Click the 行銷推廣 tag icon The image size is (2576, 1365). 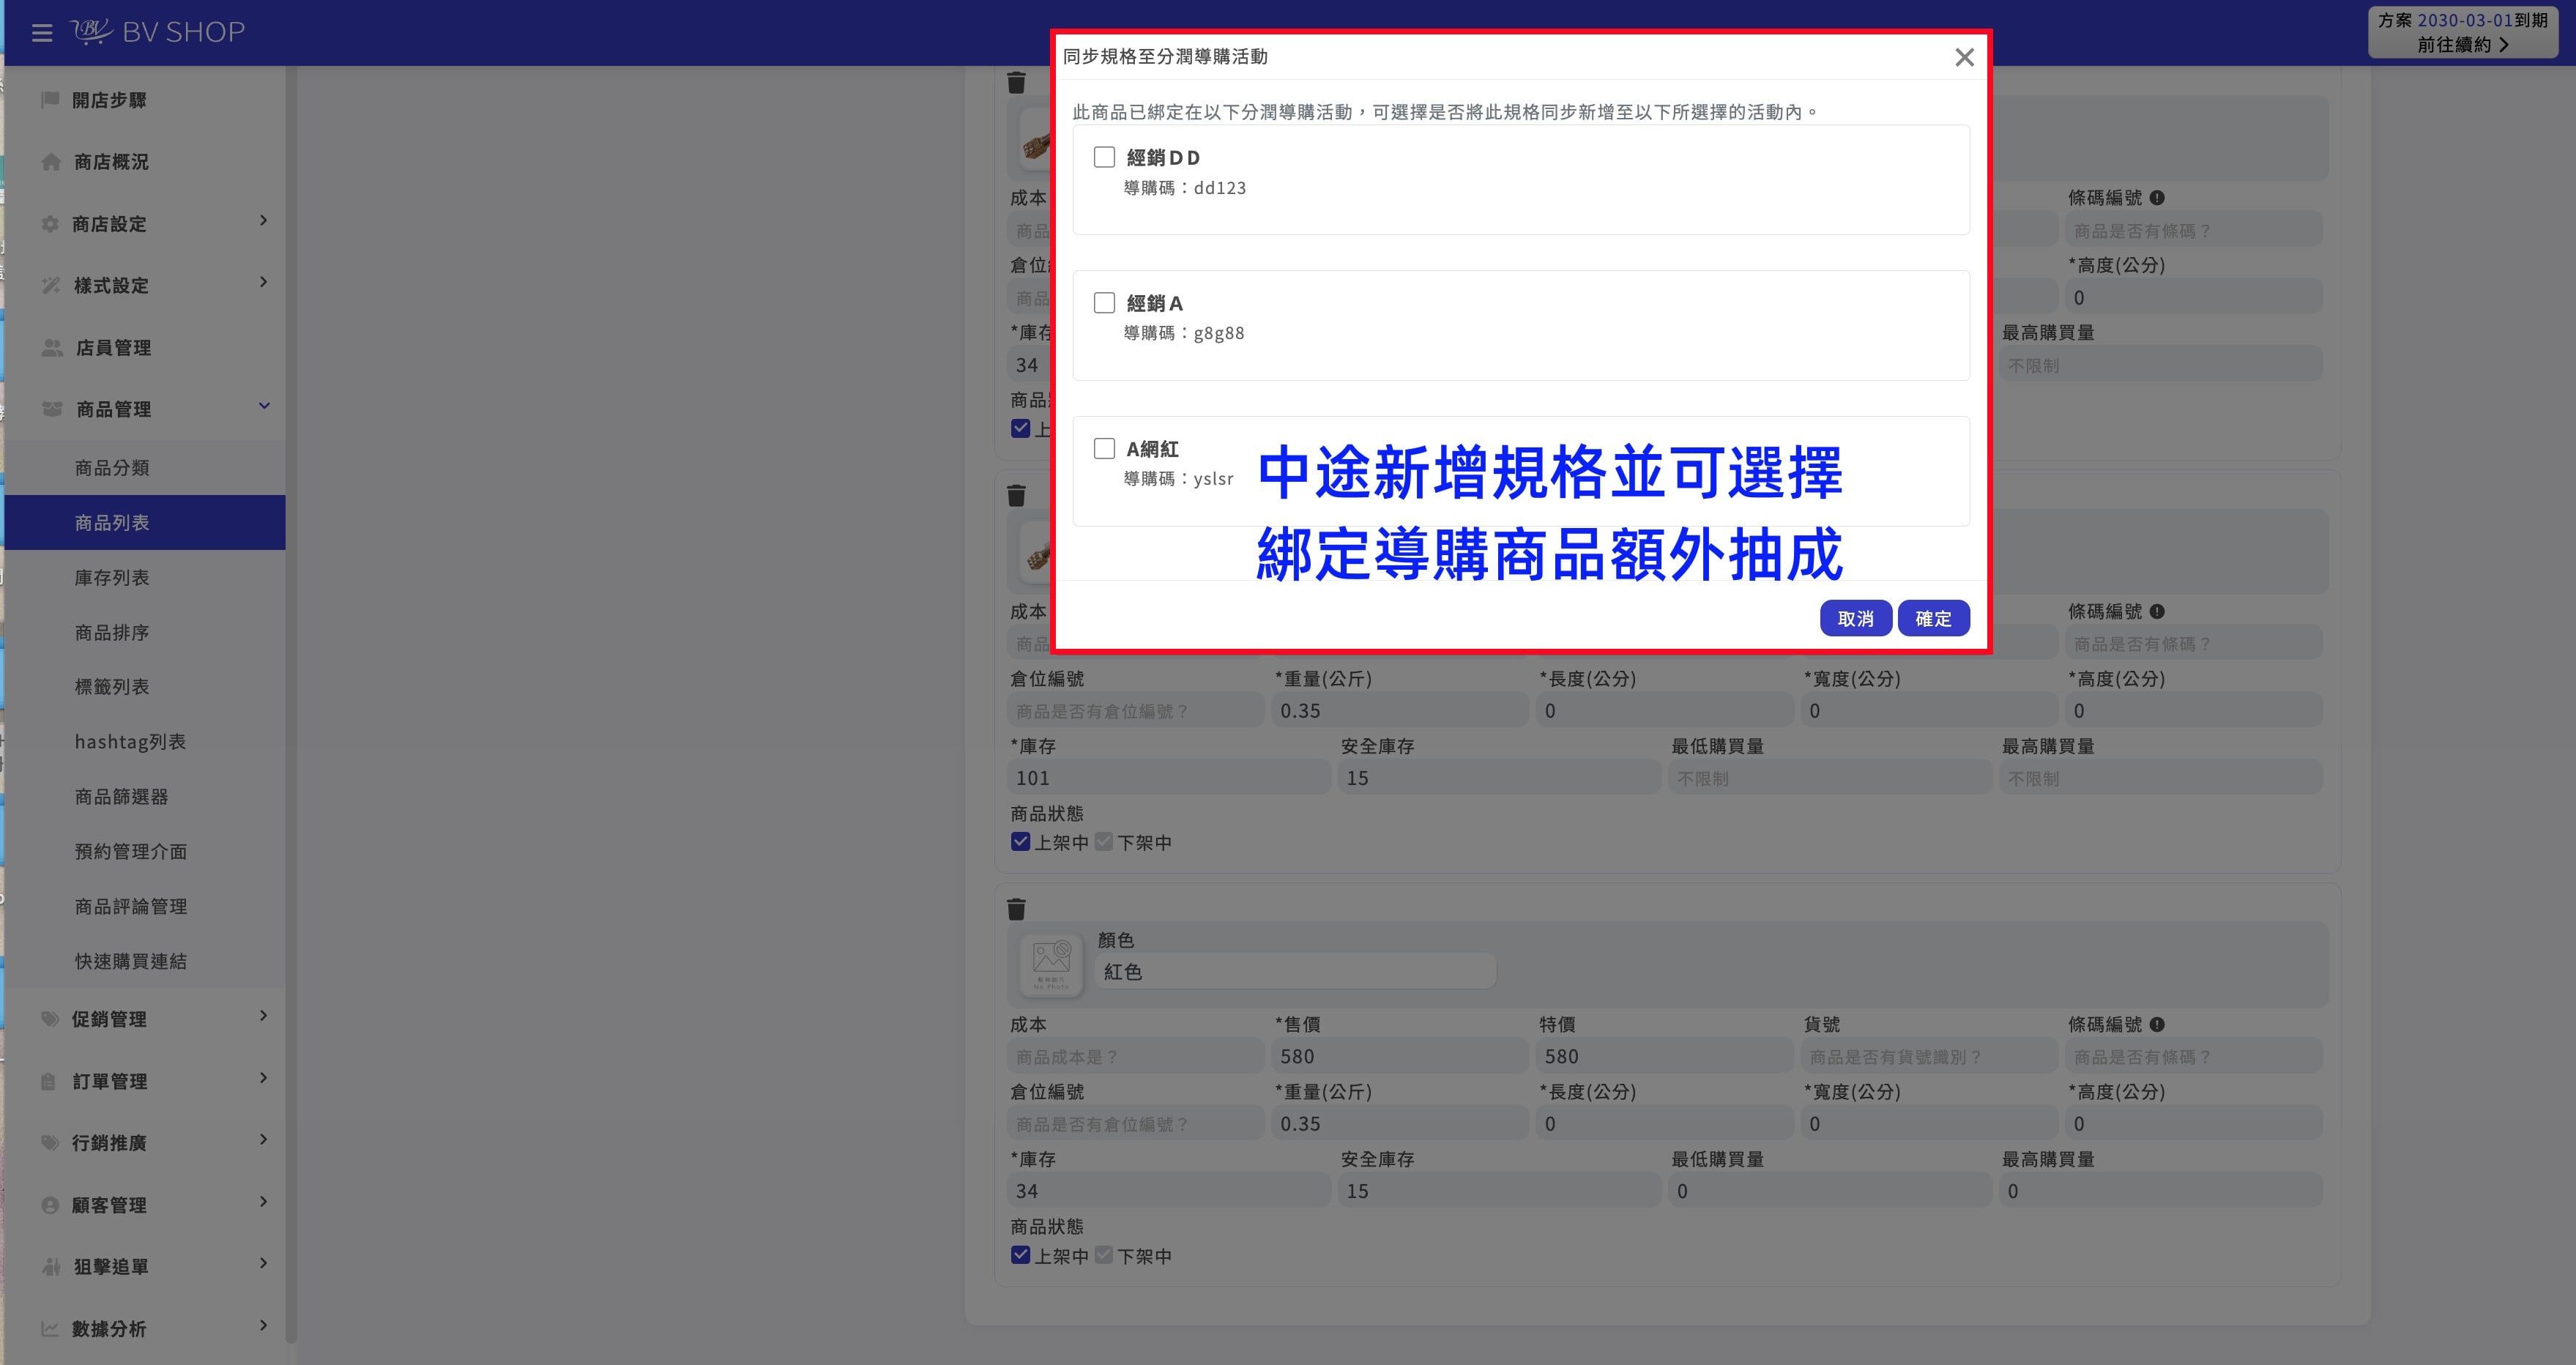(x=50, y=1143)
